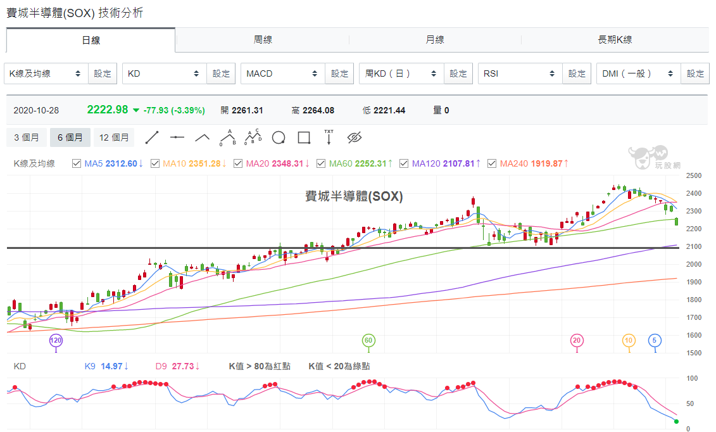The width and height of the screenshot is (716, 432).
Task: Toggle drawings visibility eye icon
Action: pos(355,137)
